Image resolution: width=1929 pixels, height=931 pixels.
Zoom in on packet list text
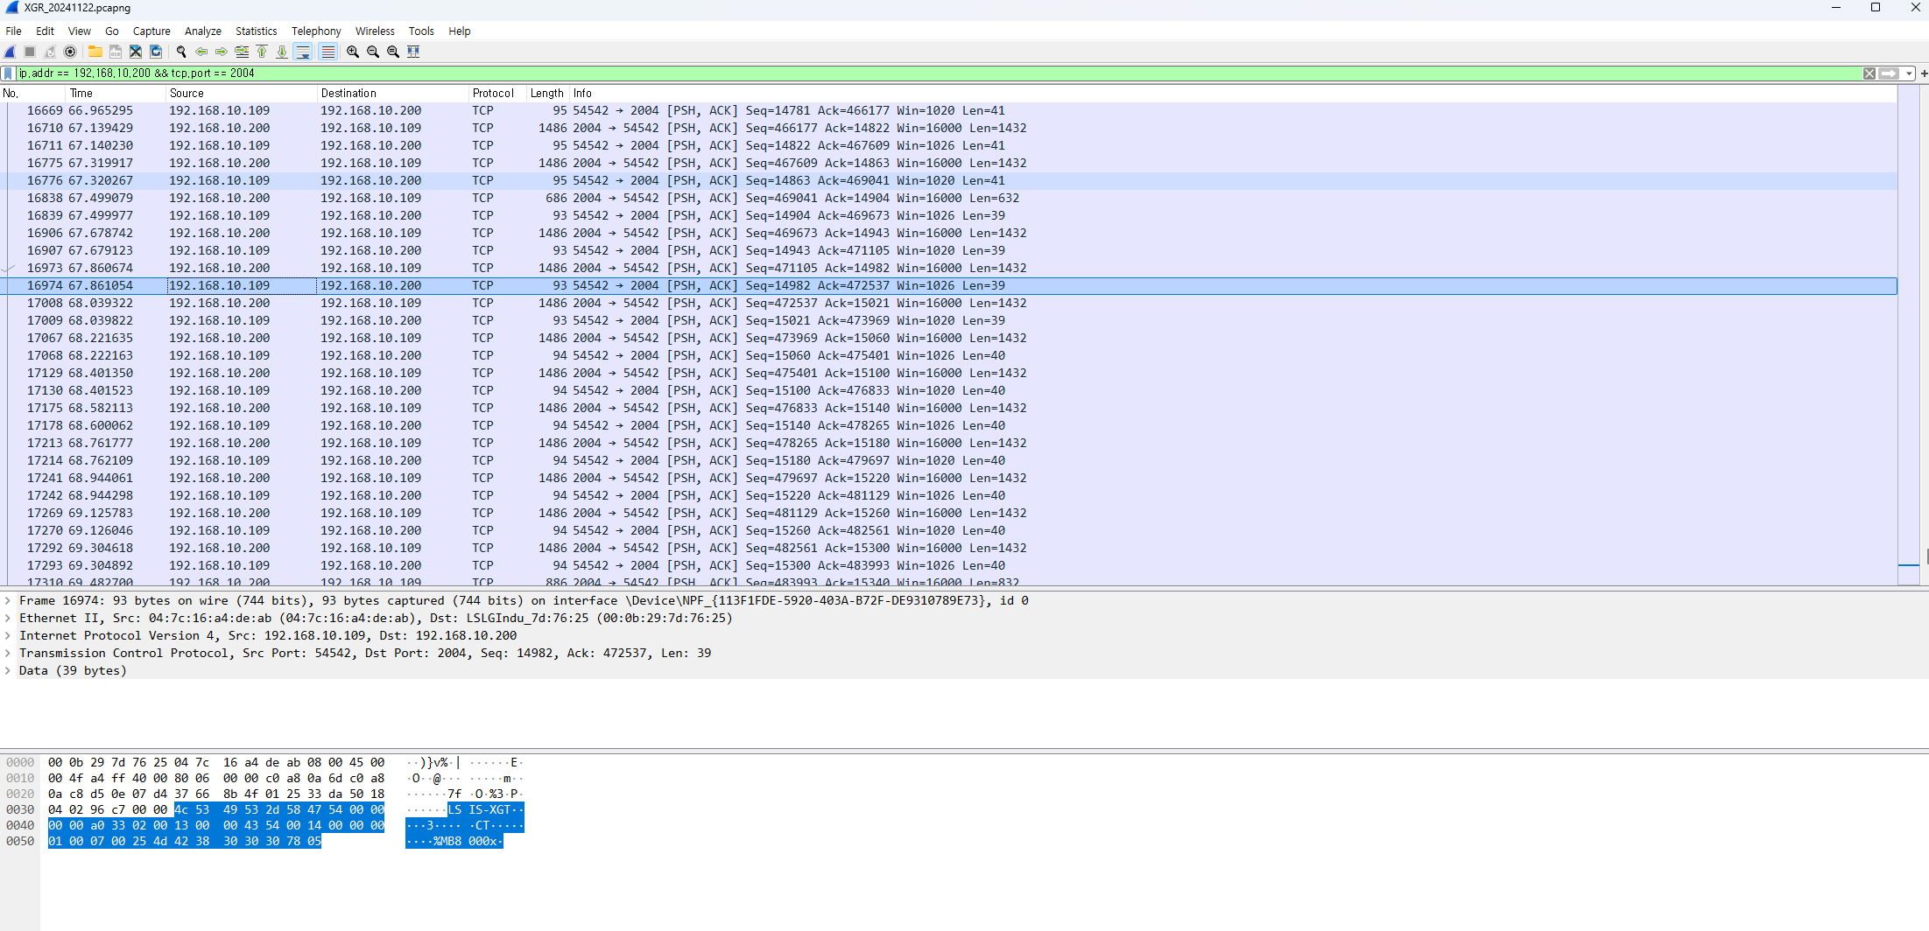point(353,52)
